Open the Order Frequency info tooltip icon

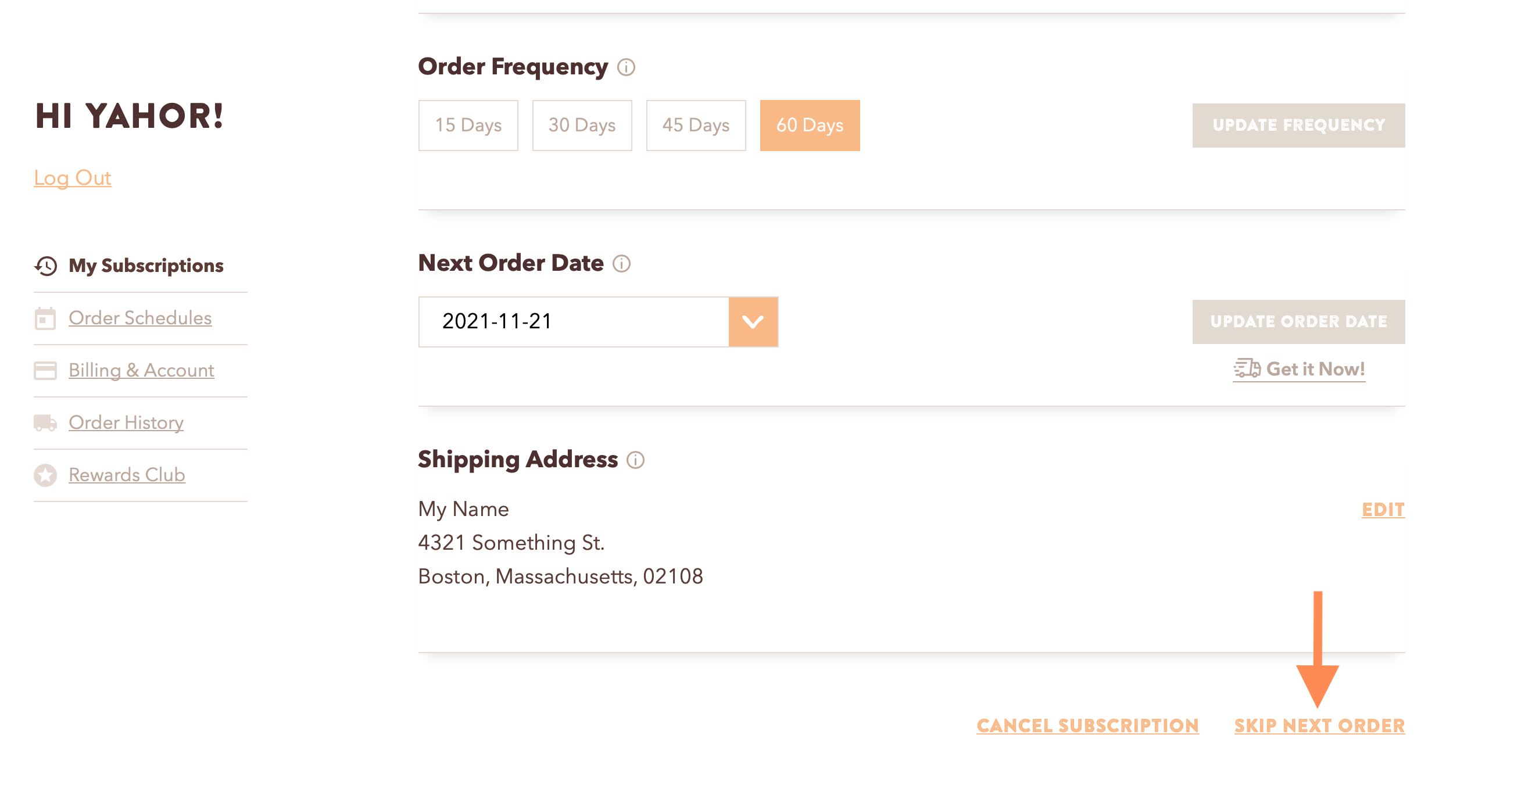tap(627, 67)
